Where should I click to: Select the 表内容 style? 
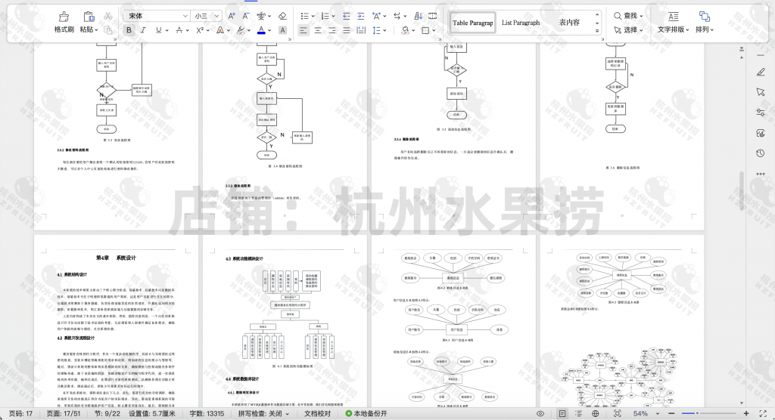pyautogui.click(x=569, y=23)
